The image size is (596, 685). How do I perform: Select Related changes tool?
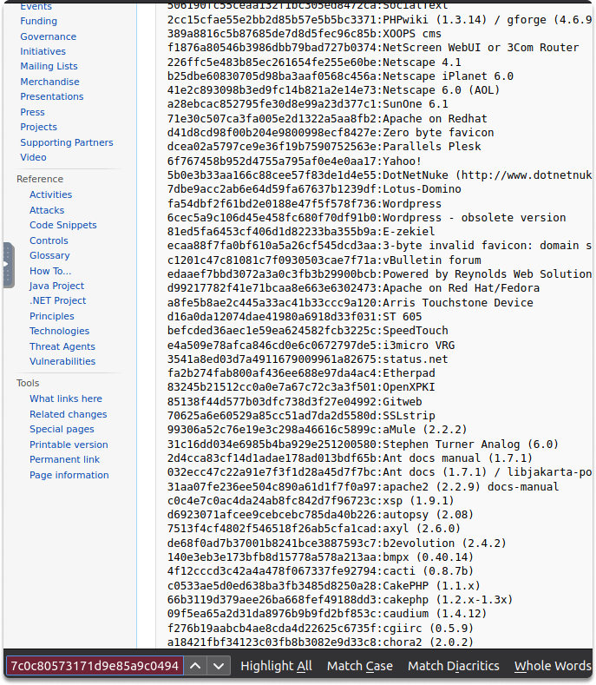[x=69, y=415]
